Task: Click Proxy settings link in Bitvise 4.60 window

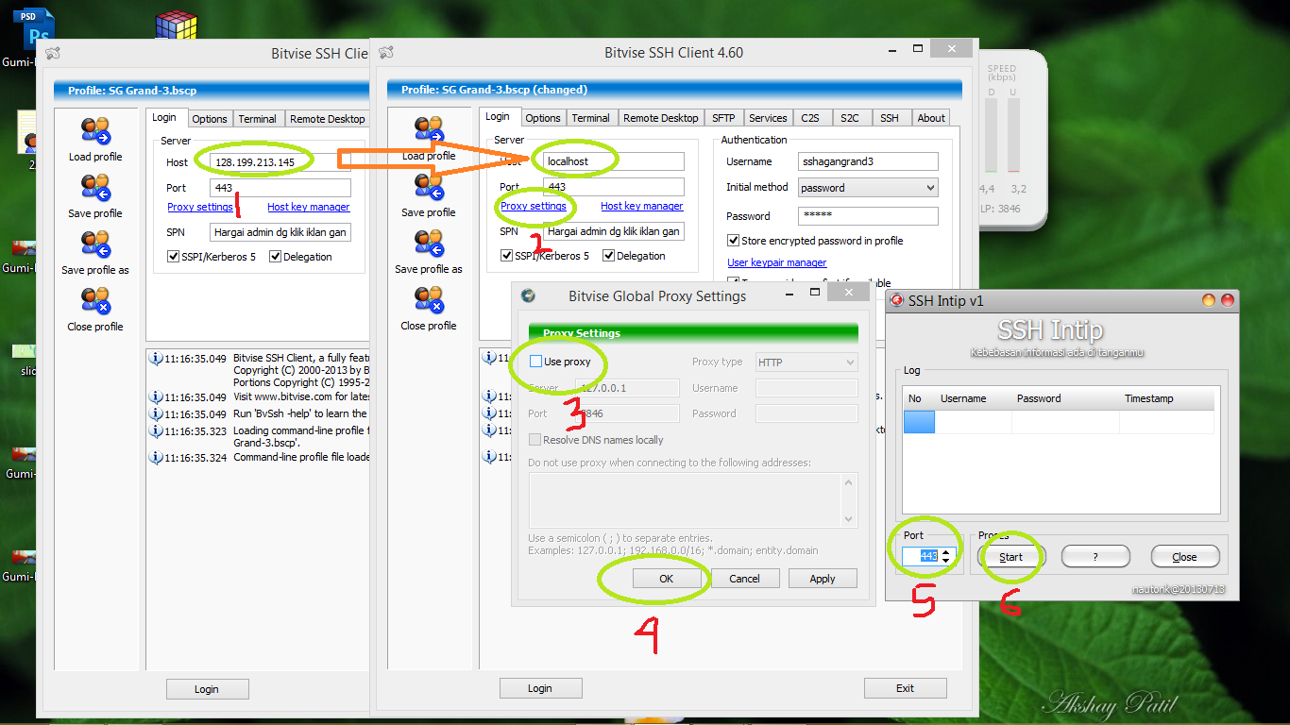Action: click(534, 206)
